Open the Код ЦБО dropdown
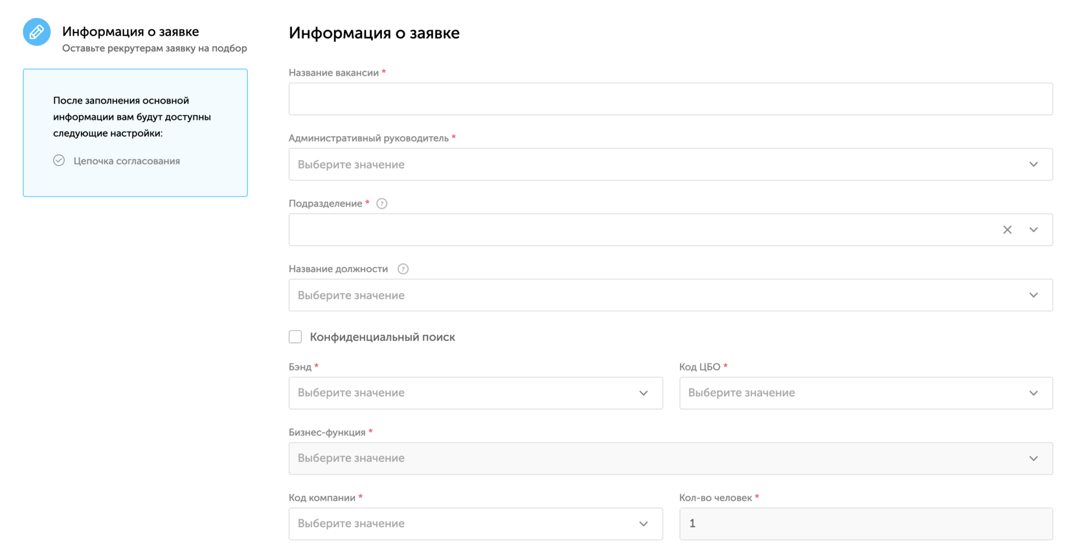Screen dimensions: 1077x555 865,393
